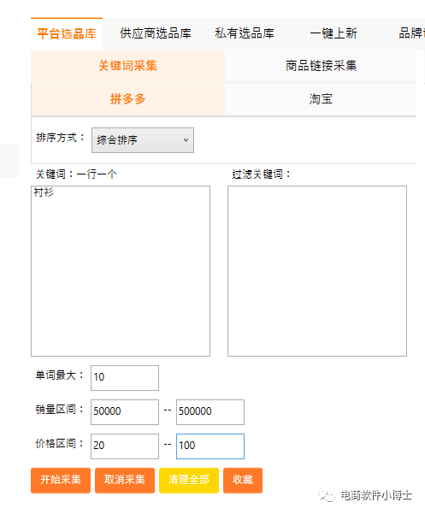Open the 排序方式 dropdown showing 综合排序
Viewport: 425px width, 514px height.
(143, 140)
